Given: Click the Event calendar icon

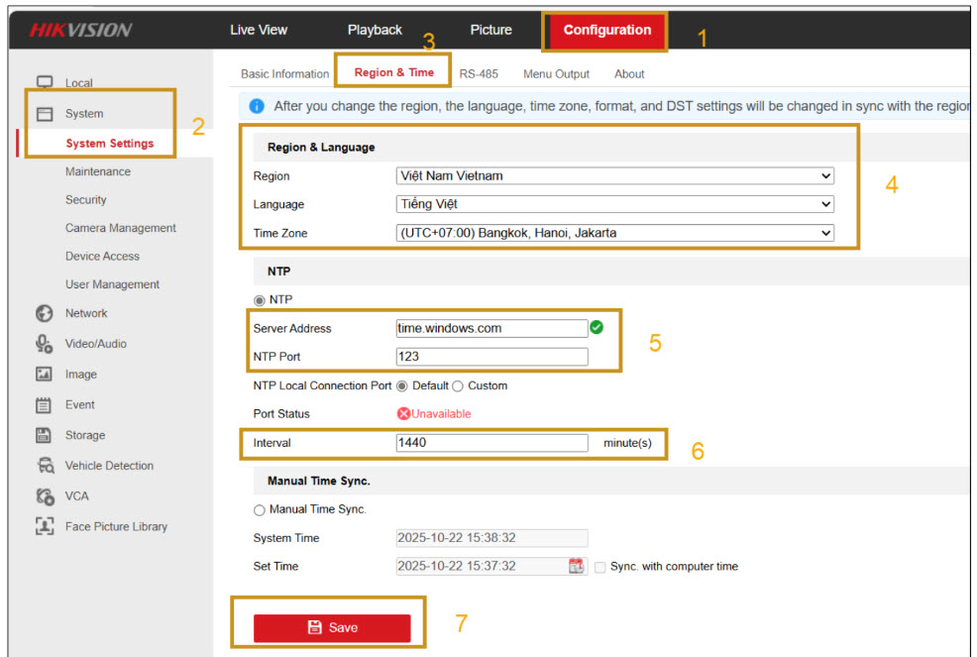Looking at the screenshot, I should coord(44,404).
